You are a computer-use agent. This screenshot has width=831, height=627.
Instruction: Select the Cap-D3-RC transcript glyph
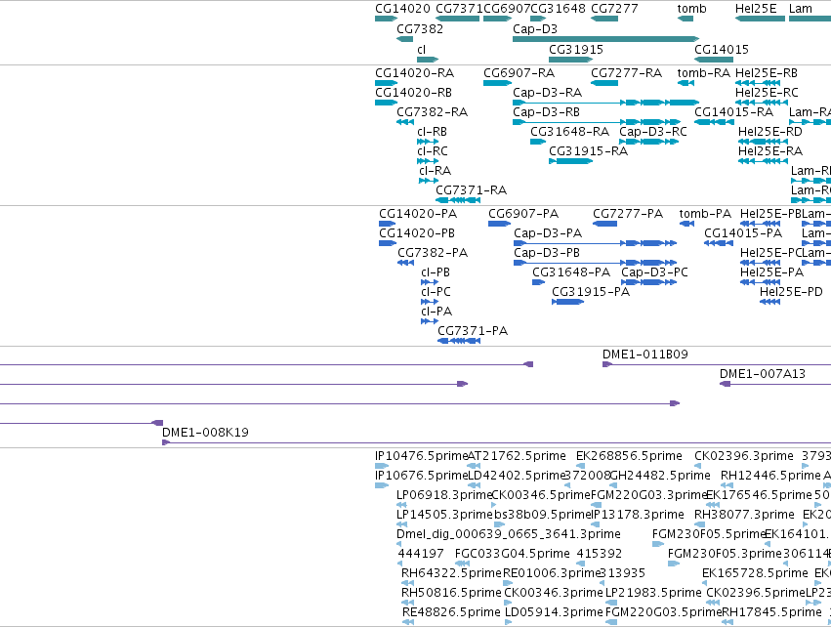pyautogui.click(x=649, y=142)
